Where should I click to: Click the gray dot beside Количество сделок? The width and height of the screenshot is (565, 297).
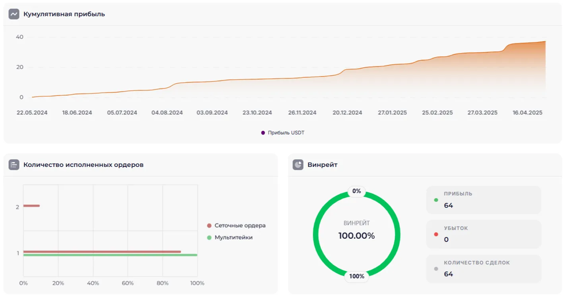pyautogui.click(x=436, y=269)
